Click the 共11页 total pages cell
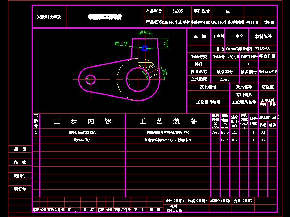This screenshot has height=217, width=290. point(252,22)
